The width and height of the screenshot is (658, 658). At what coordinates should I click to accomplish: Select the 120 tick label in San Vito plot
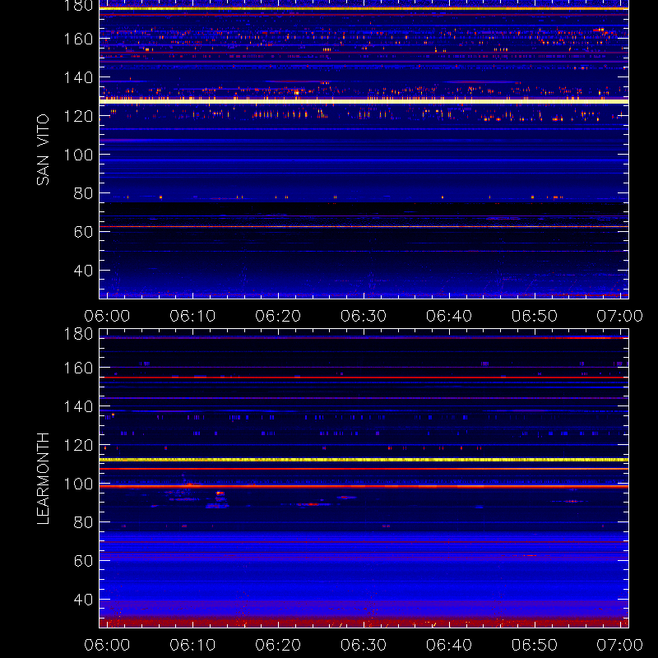coord(78,116)
